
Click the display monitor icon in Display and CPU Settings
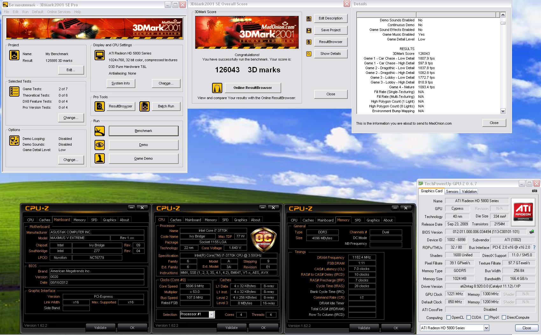pos(100,55)
